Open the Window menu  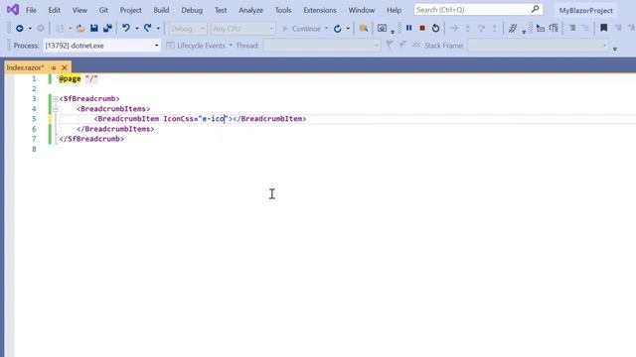(362, 10)
